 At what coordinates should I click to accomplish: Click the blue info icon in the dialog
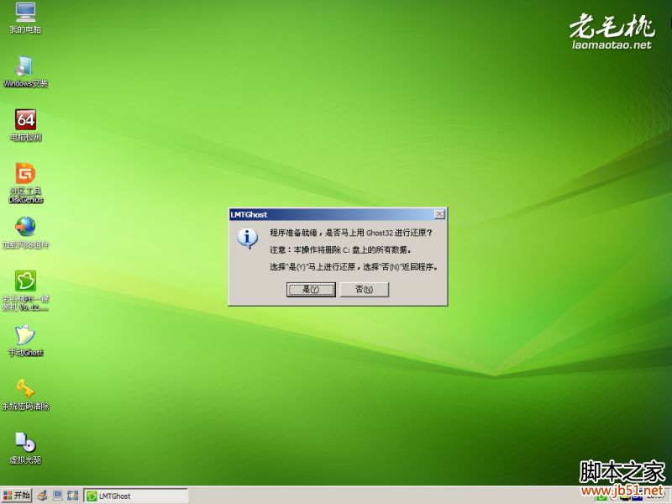[247, 239]
